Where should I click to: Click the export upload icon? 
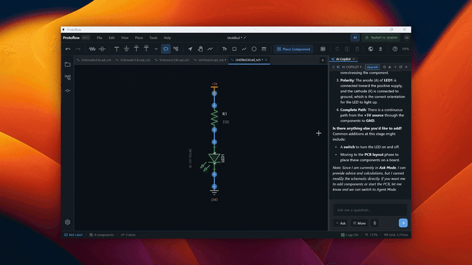[x=381, y=49]
